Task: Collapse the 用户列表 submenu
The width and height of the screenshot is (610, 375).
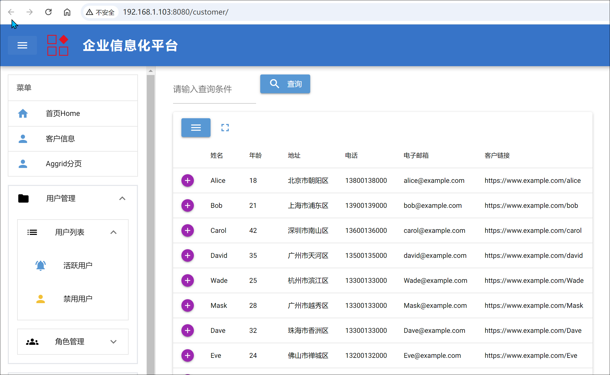Action: (113, 232)
